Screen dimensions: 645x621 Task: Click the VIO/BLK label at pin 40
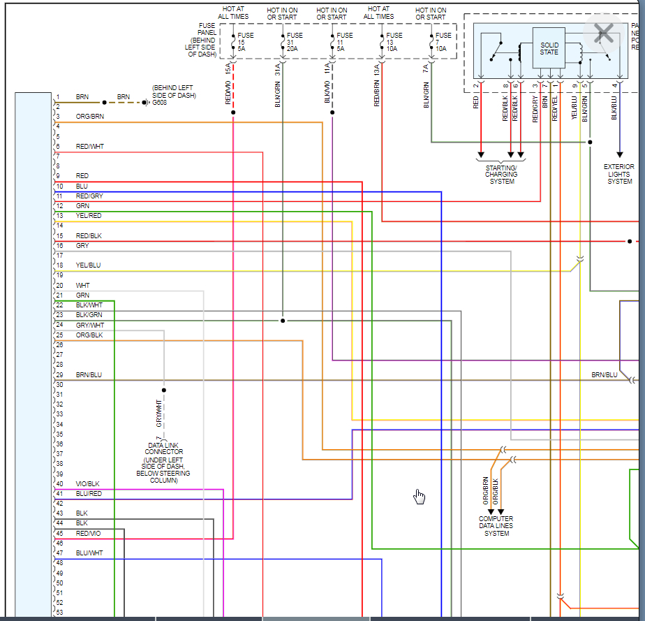[88, 484]
